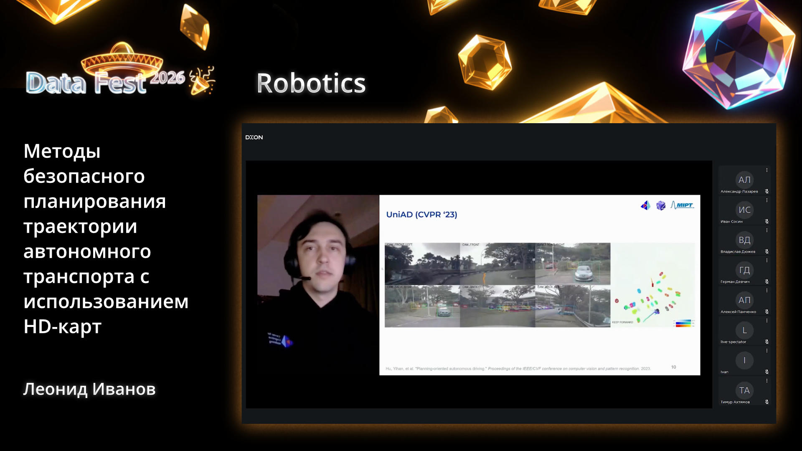Image resolution: width=802 pixels, height=451 pixels.
Task: Open the АП avatar of Алексей Панченко
Action: point(744,300)
